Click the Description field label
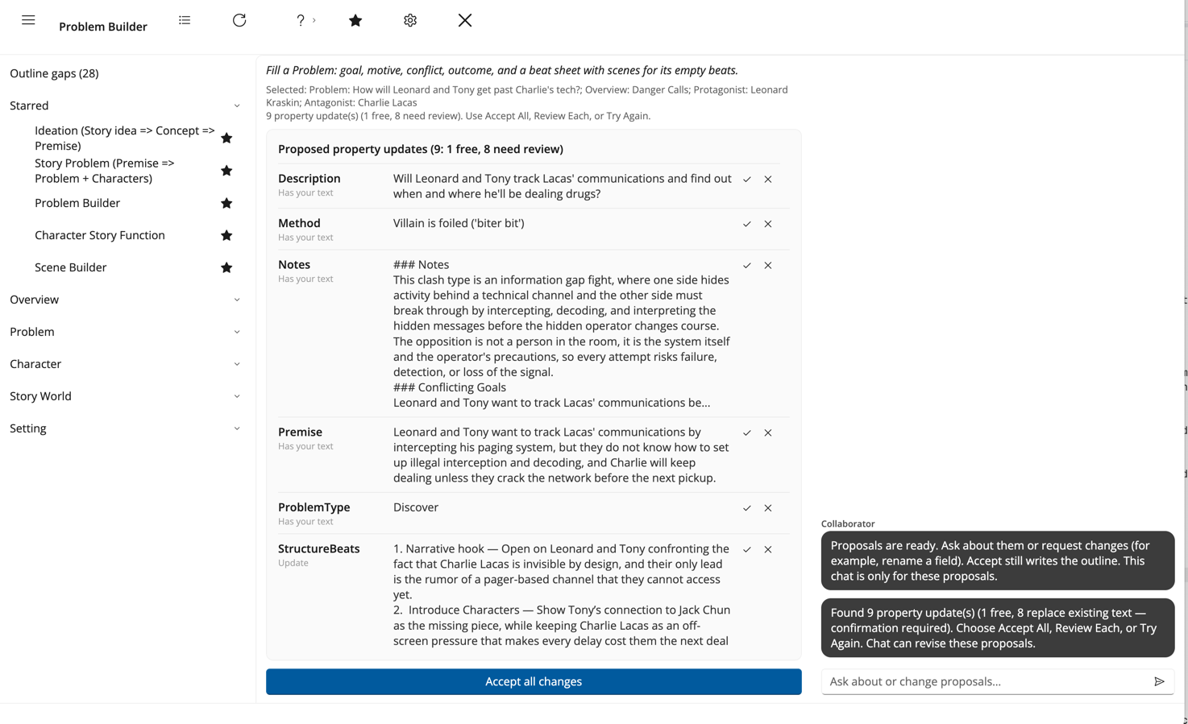The height and width of the screenshot is (724, 1188). 309,179
